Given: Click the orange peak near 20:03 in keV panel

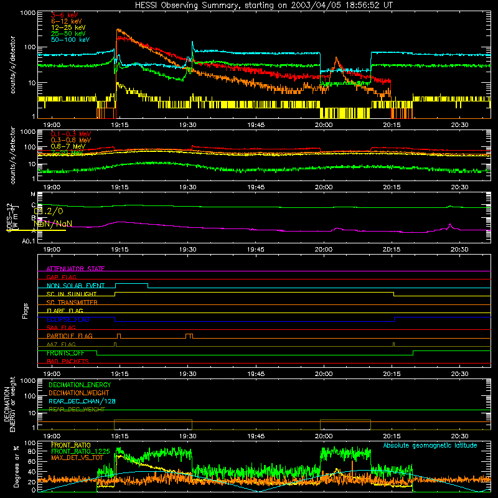Looking at the screenshot, I should [336, 58].
